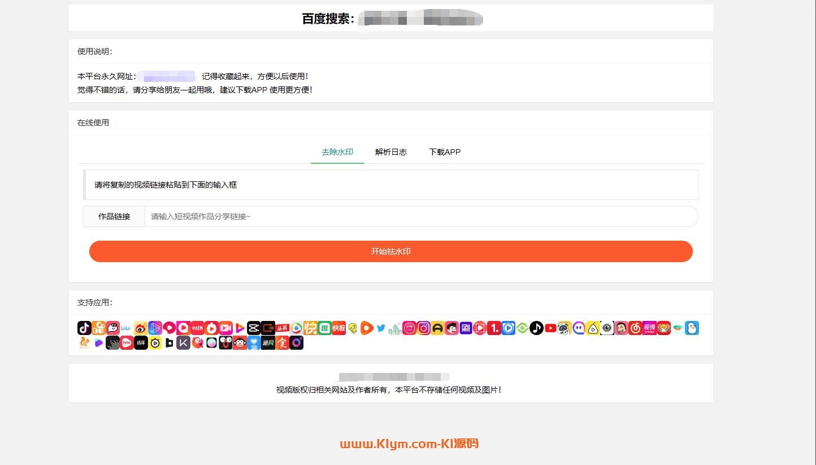This screenshot has width=816, height=465.
Task: Click the yellow pear video icon
Action: coord(593,328)
